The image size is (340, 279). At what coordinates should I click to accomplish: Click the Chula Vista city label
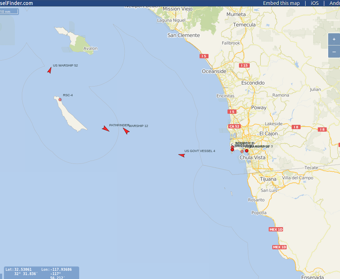point(252,158)
